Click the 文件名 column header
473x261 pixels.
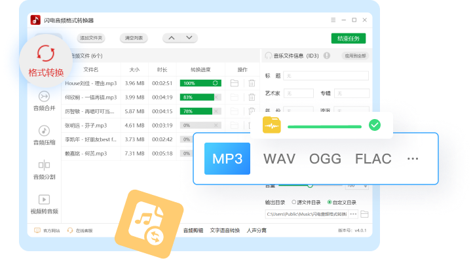pyautogui.click(x=91, y=69)
